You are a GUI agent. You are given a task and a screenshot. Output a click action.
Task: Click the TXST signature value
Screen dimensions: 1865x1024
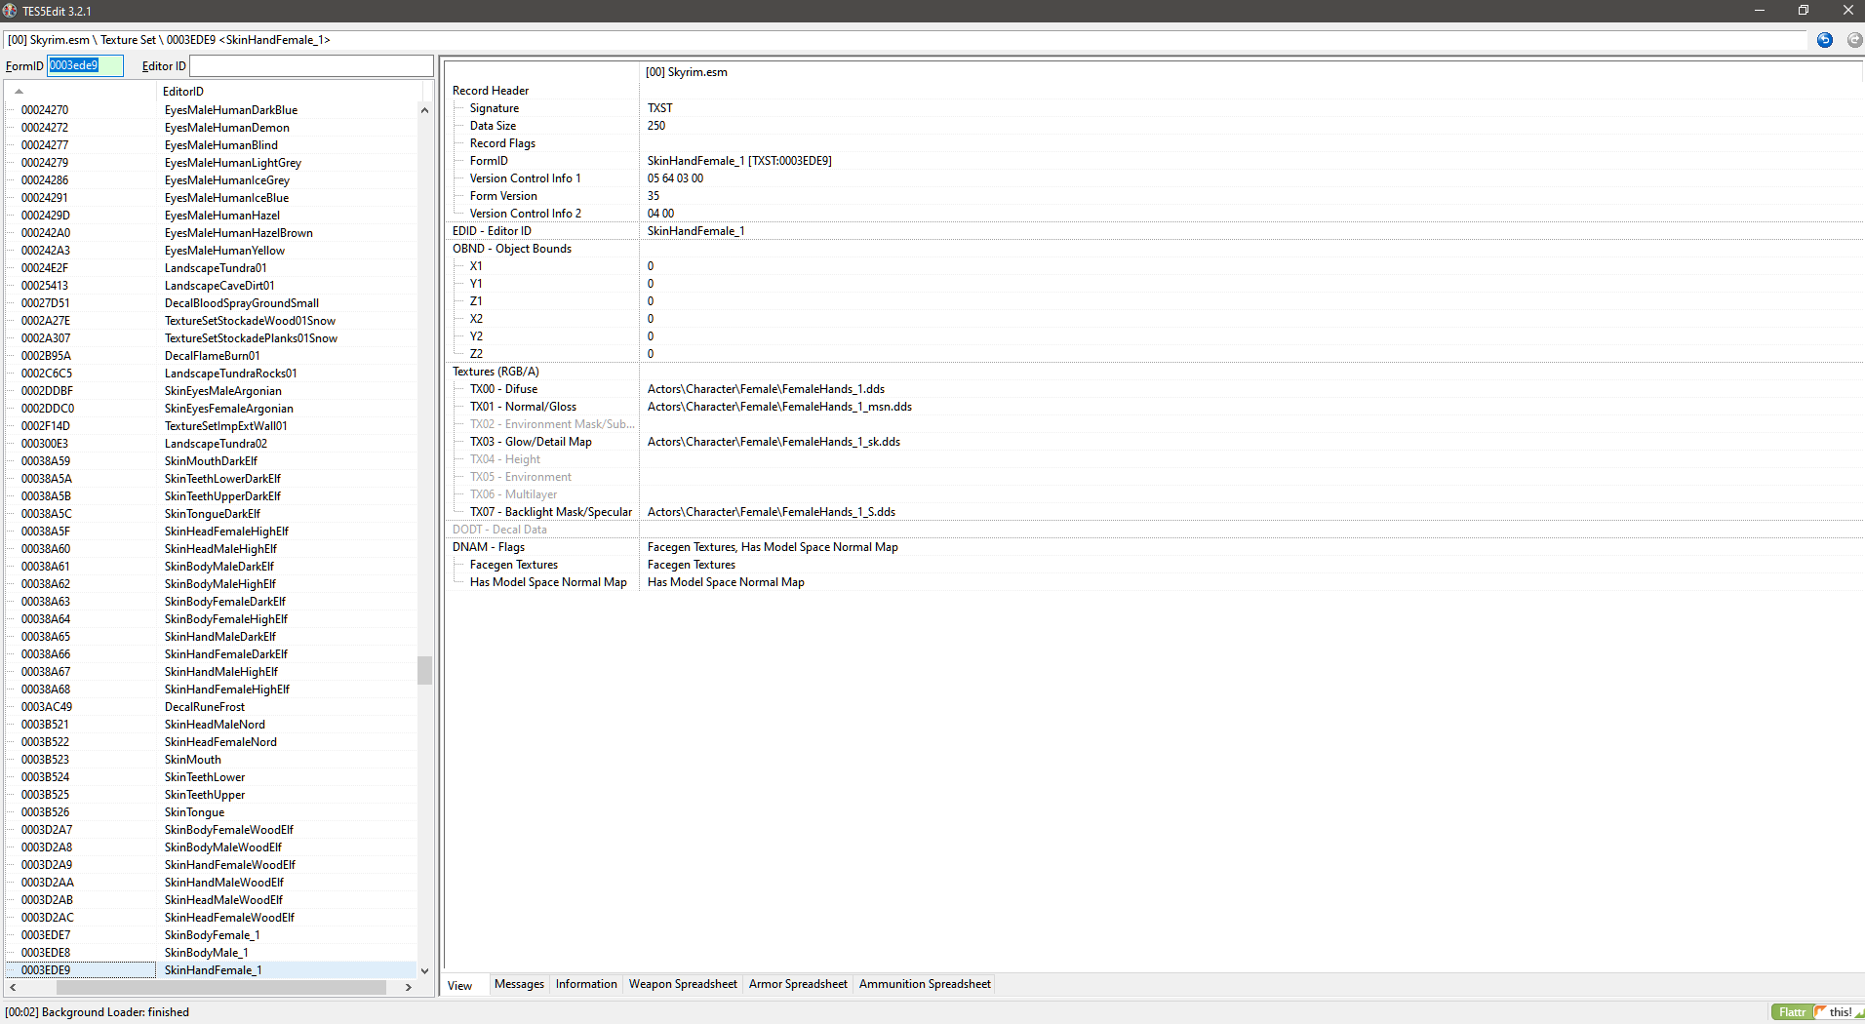coord(660,108)
